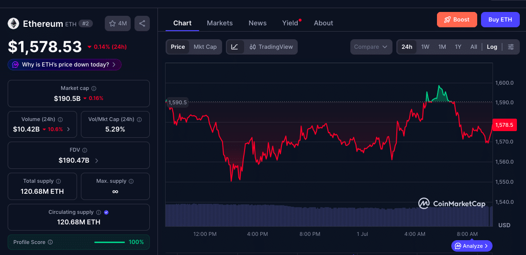Open the Markets tab
The width and height of the screenshot is (526, 255).
click(220, 23)
